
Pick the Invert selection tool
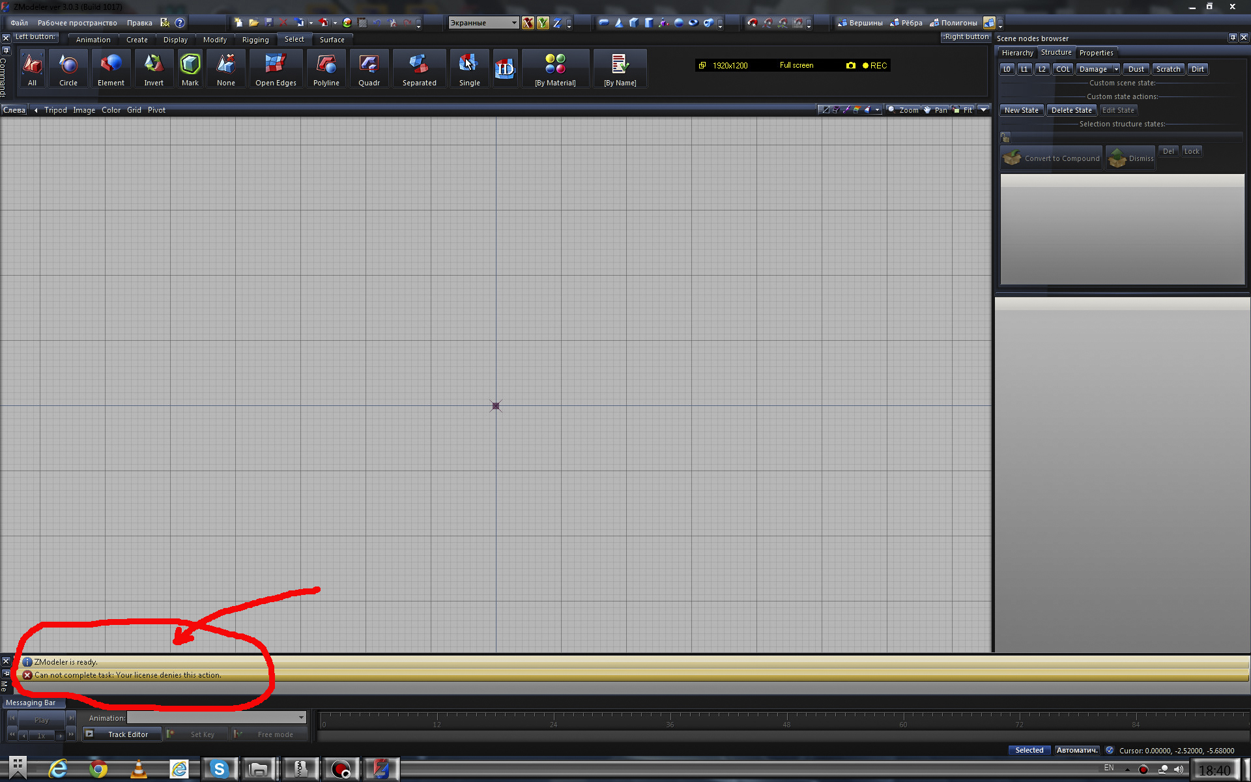(154, 69)
